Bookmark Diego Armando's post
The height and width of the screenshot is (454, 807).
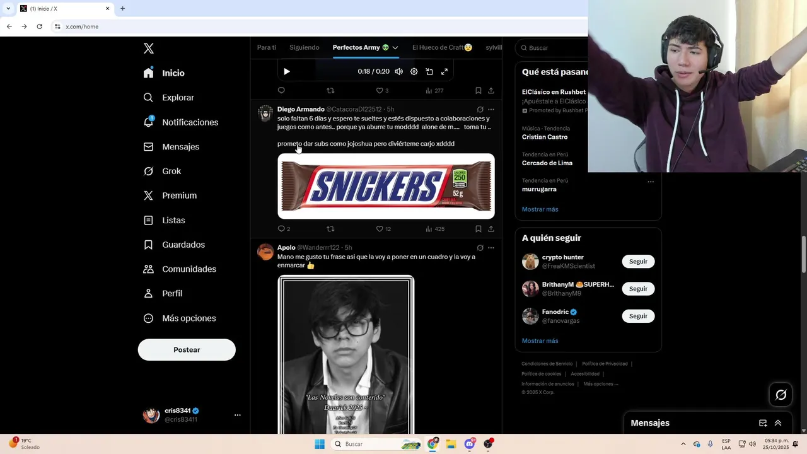click(x=479, y=229)
